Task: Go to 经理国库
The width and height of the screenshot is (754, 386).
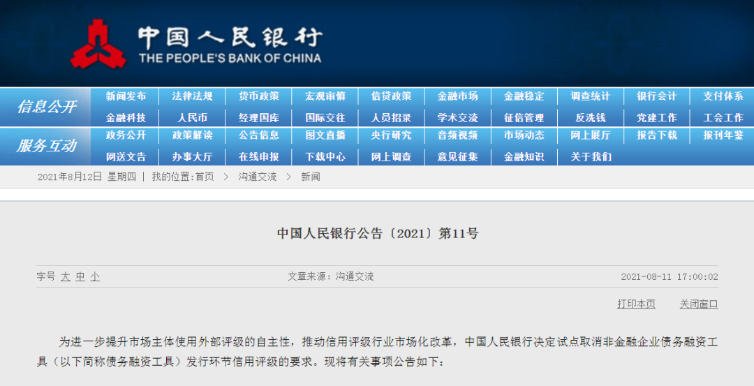Action: pyautogui.click(x=259, y=118)
